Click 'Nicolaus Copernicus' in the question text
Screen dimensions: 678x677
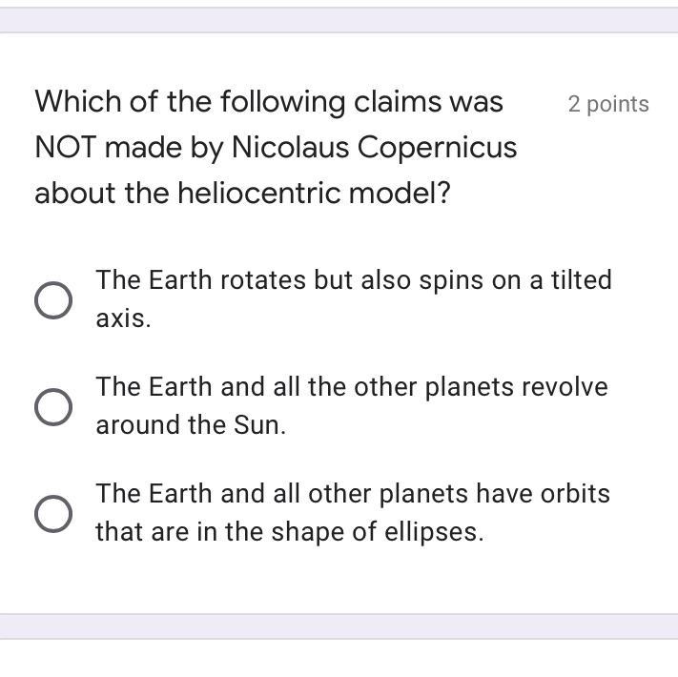point(374,148)
